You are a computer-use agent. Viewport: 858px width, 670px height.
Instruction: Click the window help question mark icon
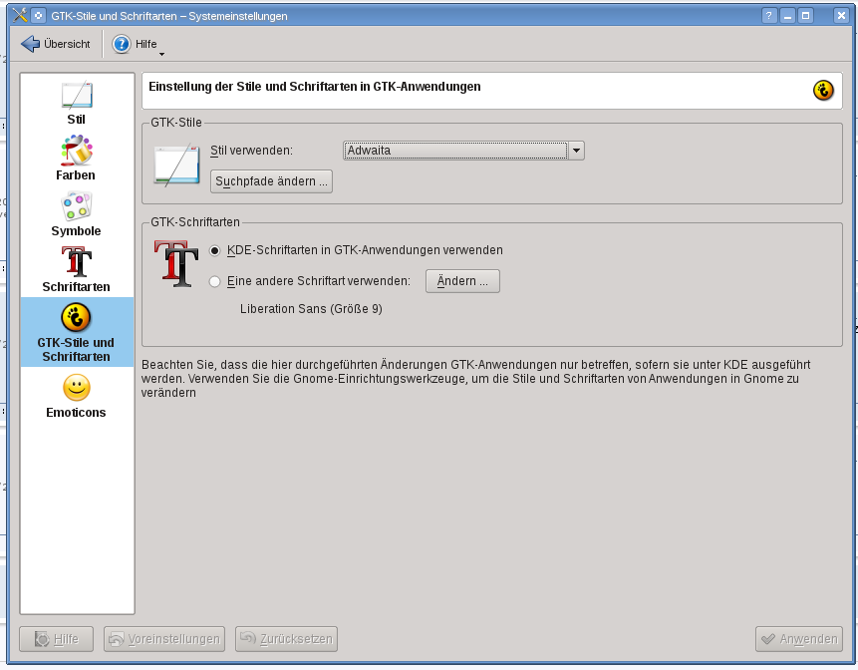tap(769, 16)
